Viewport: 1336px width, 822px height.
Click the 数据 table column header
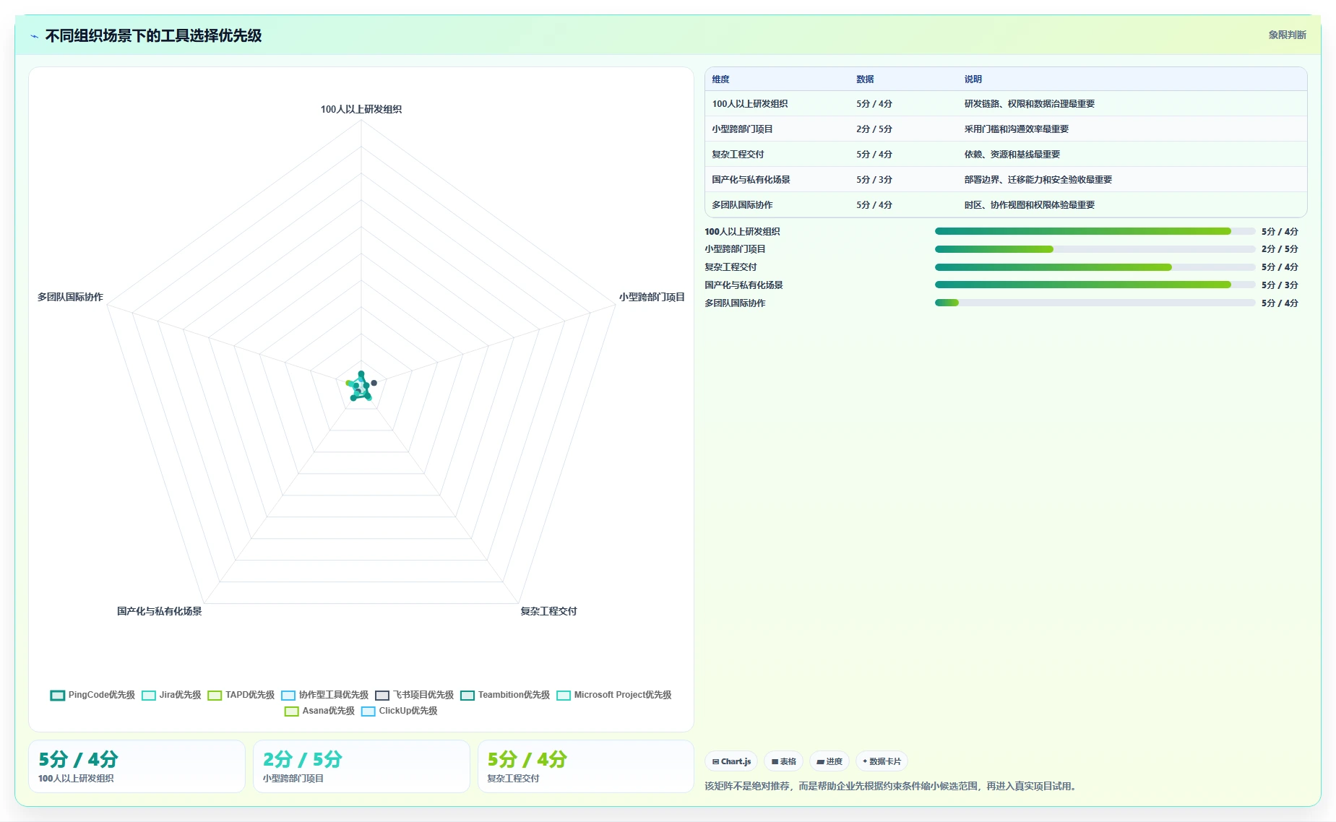coord(865,79)
